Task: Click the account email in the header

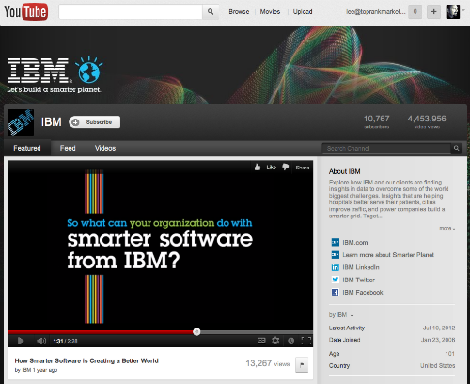Action: (x=375, y=12)
